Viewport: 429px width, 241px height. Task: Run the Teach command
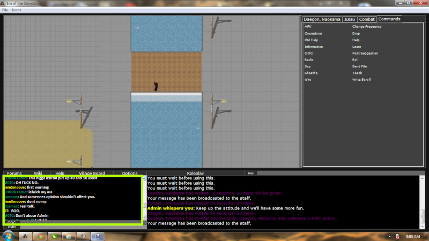[357, 73]
